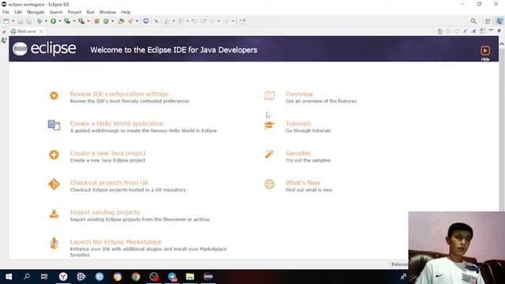
Task: Click the Hide welcome page button
Action: point(485,53)
